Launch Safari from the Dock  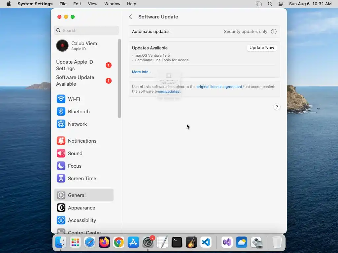point(90,242)
